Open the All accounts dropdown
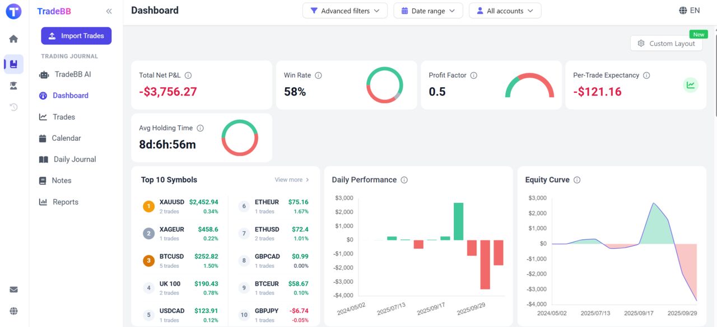This screenshot has width=717, height=327. 505,11
